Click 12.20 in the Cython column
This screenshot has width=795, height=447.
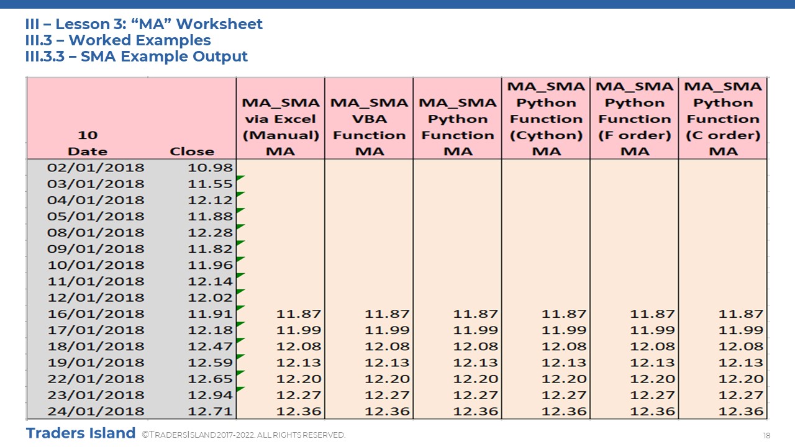click(564, 379)
